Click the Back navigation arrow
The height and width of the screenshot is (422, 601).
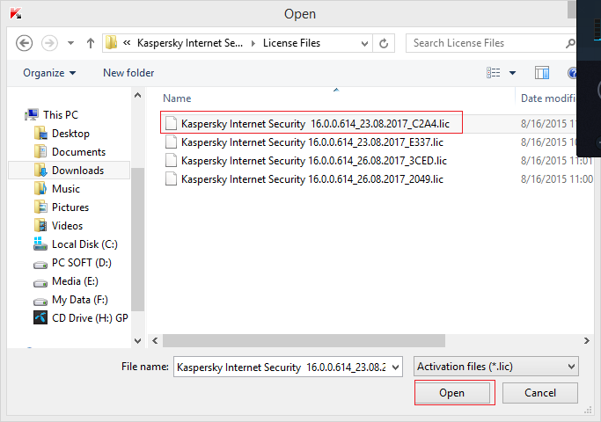coord(25,43)
